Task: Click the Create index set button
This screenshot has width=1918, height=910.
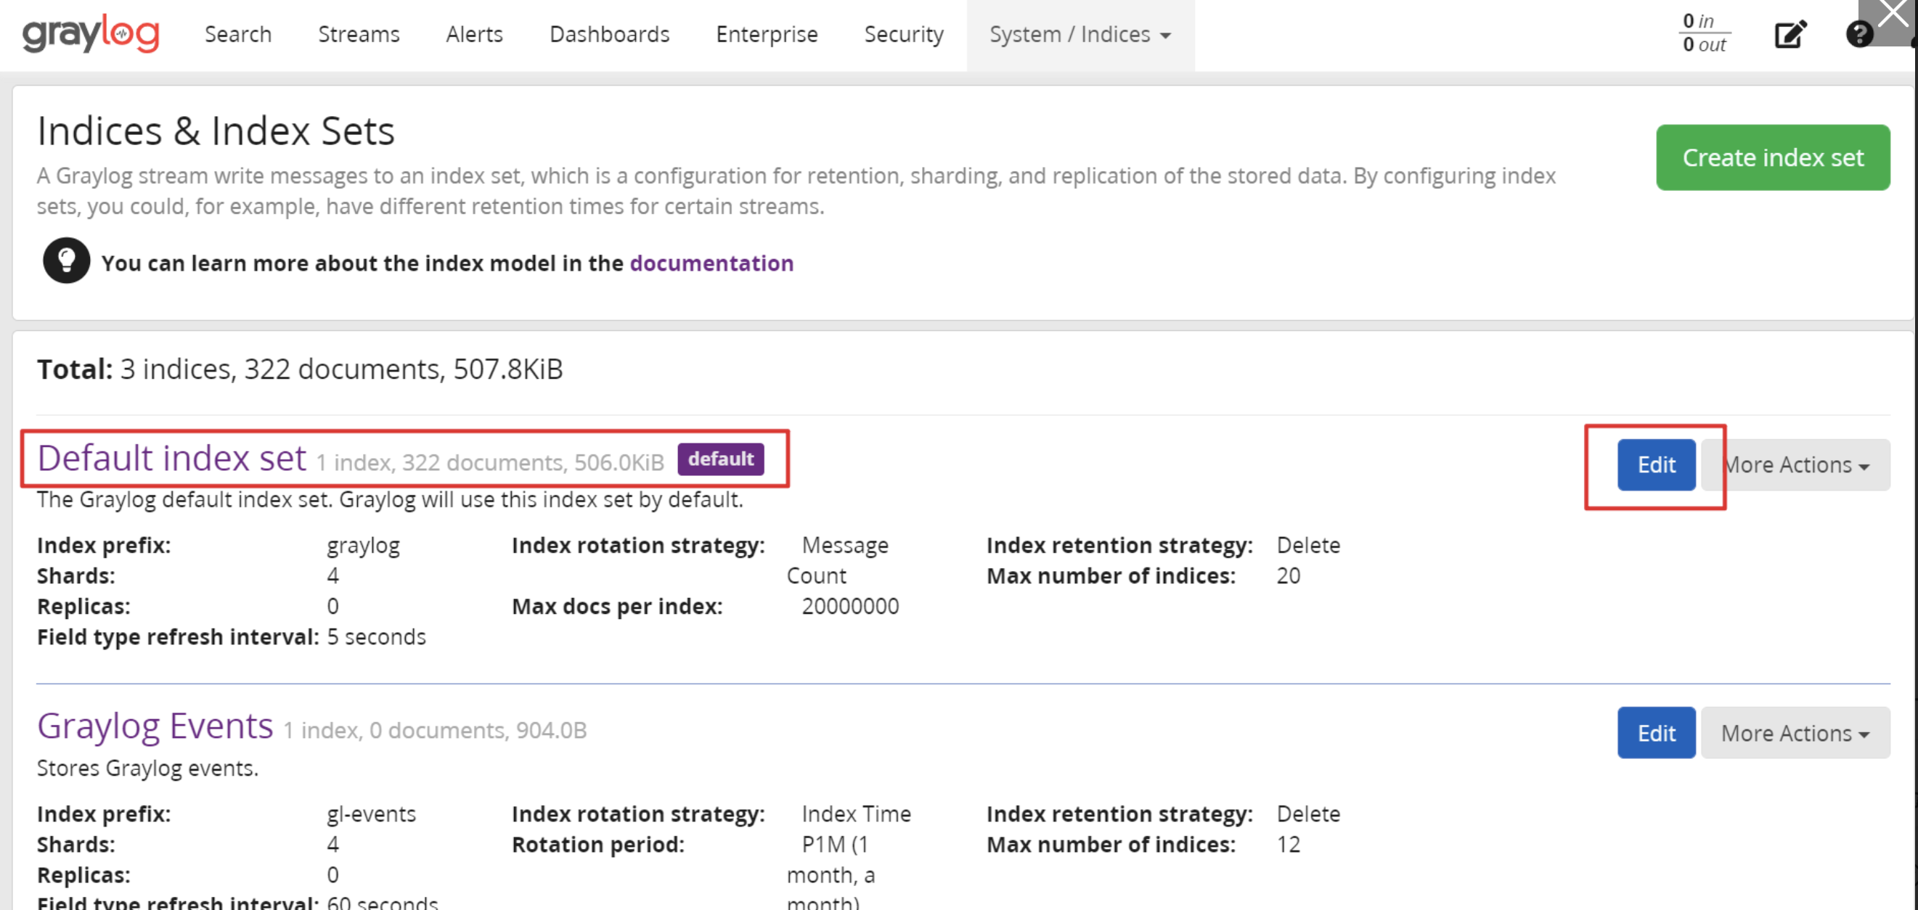Action: coord(1772,157)
